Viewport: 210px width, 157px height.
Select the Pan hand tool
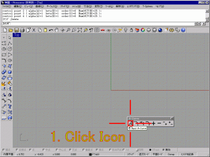point(56,30)
